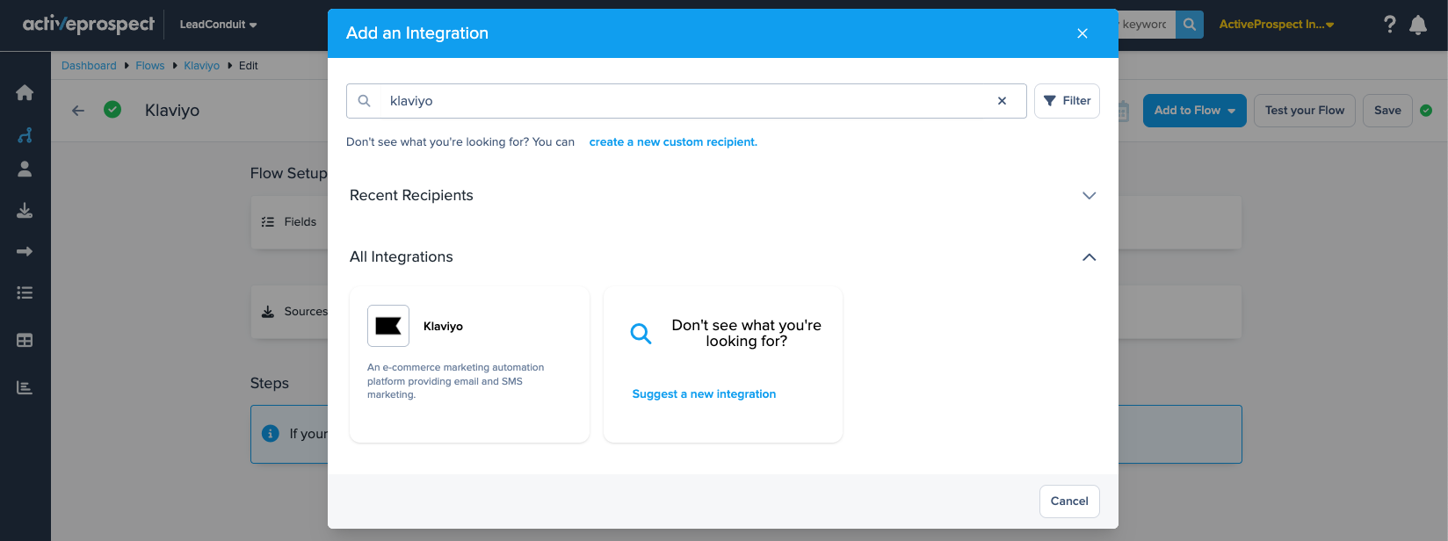Click the notifications bell icon

1418,25
